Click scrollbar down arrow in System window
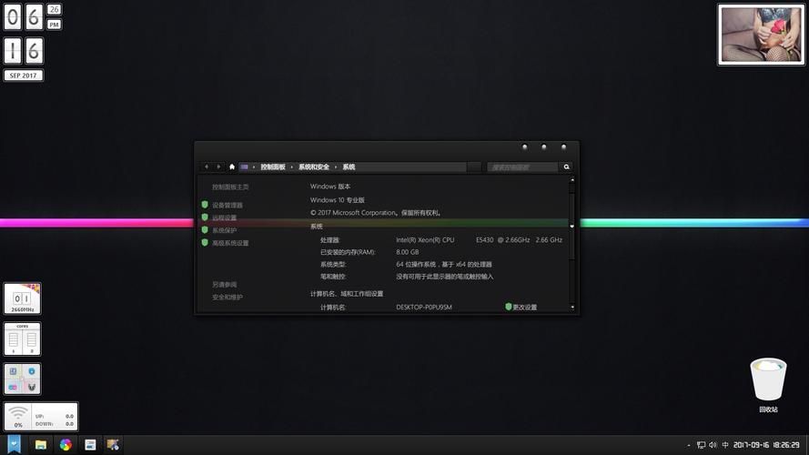The height and width of the screenshot is (455, 809). (x=572, y=308)
